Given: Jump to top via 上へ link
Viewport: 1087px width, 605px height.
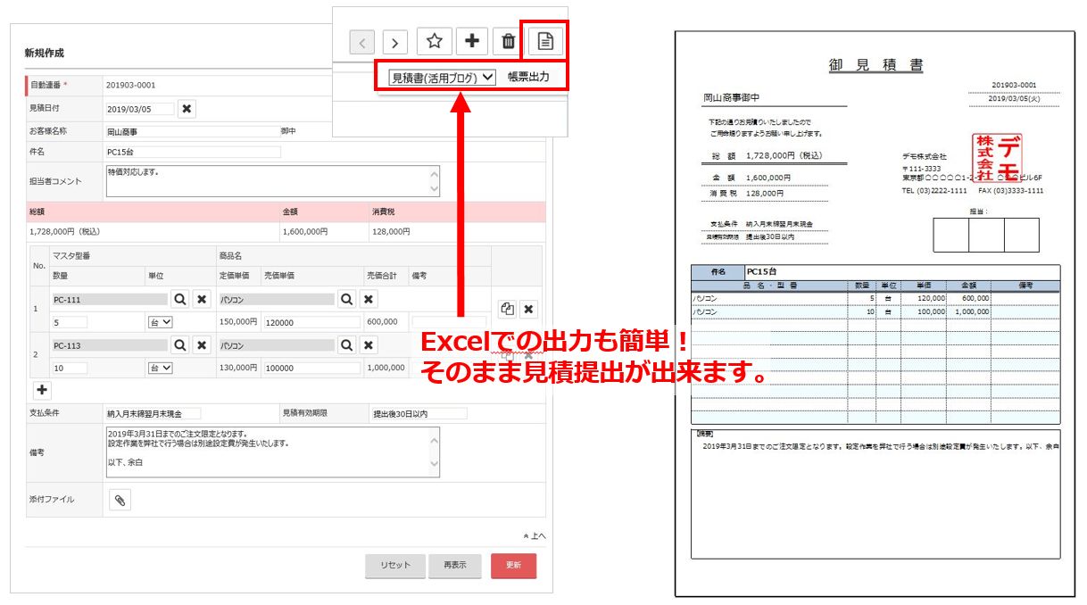Looking at the screenshot, I should point(535,535).
